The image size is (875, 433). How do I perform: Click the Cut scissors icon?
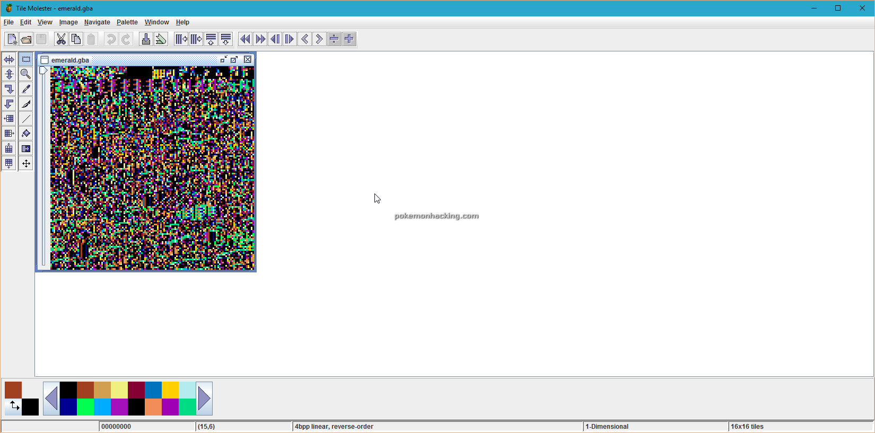coord(61,39)
